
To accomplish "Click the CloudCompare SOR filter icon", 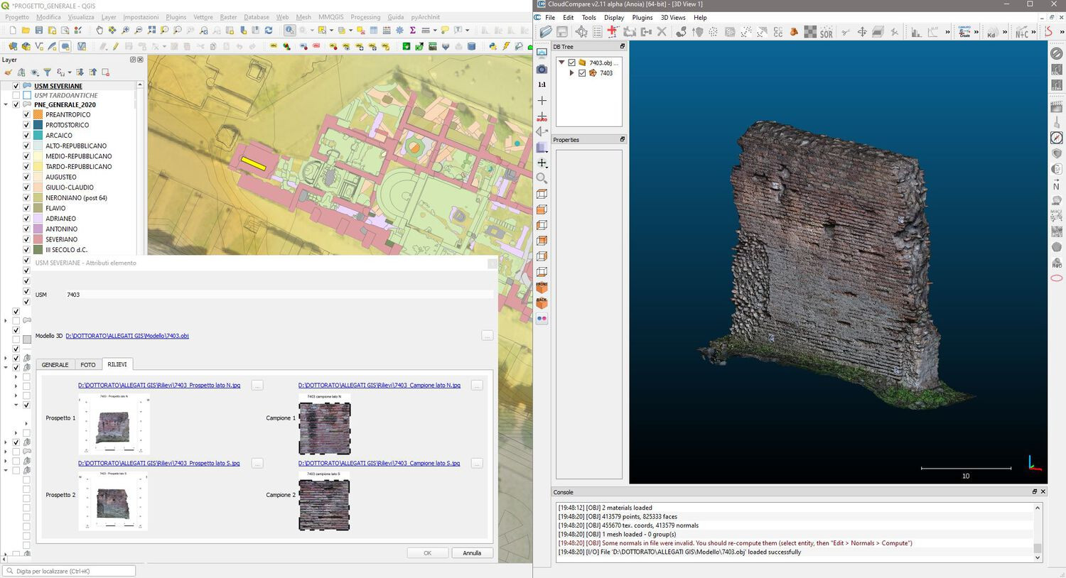I will coord(826,32).
